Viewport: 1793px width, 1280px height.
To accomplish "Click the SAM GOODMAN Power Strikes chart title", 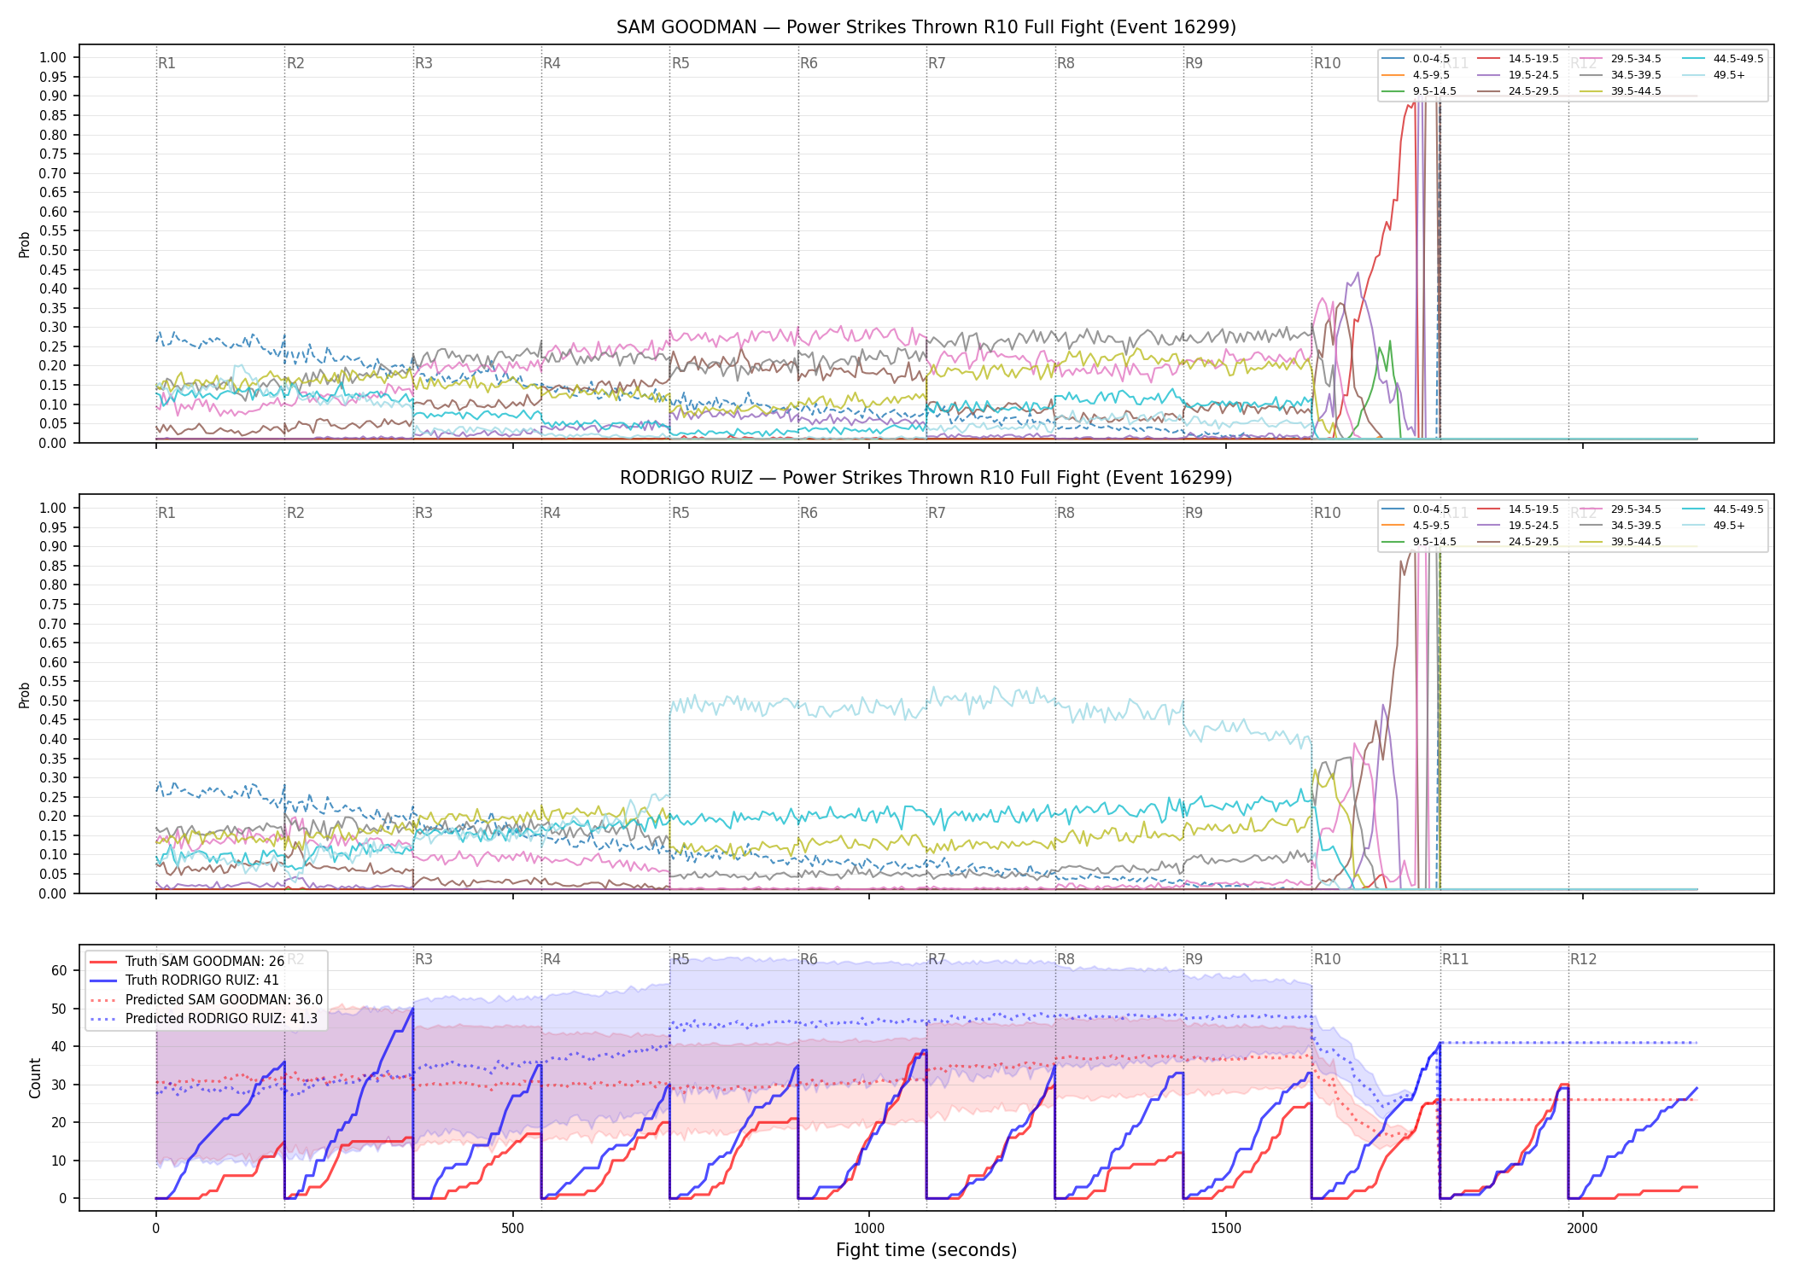I will click(926, 27).
